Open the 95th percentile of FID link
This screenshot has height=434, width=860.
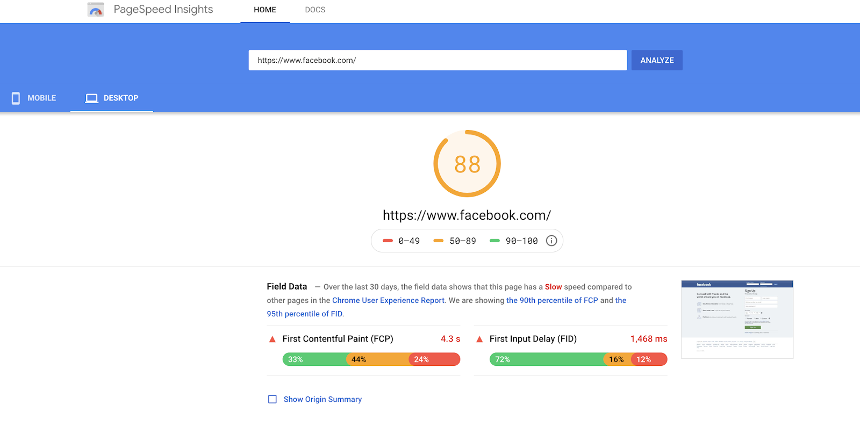305,314
